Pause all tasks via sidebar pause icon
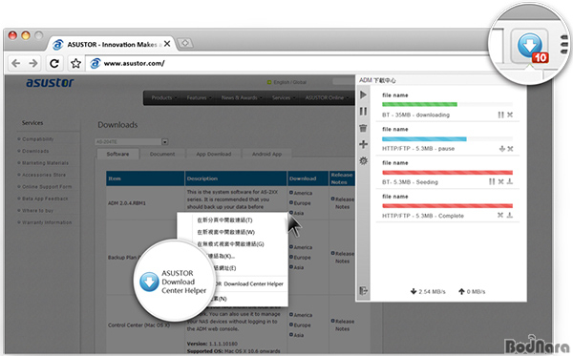The image size is (573, 356). [x=363, y=111]
